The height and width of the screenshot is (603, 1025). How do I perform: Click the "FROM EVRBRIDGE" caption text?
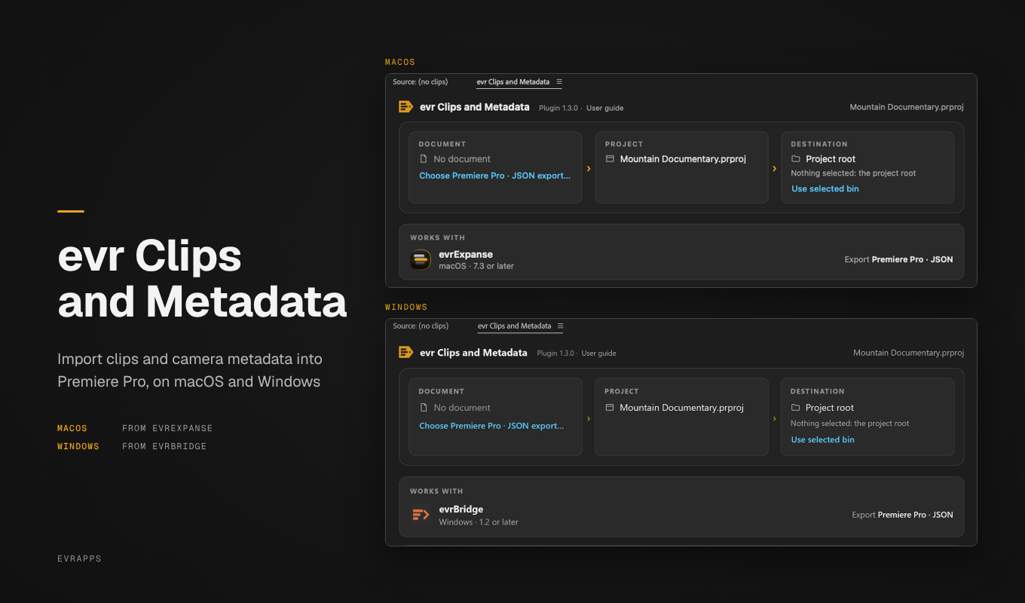164,446
